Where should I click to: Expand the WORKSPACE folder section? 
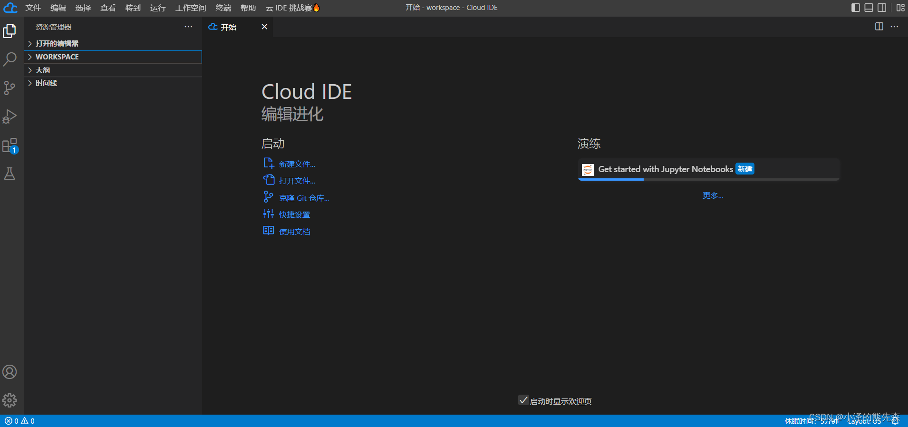(x=113, y=57)
